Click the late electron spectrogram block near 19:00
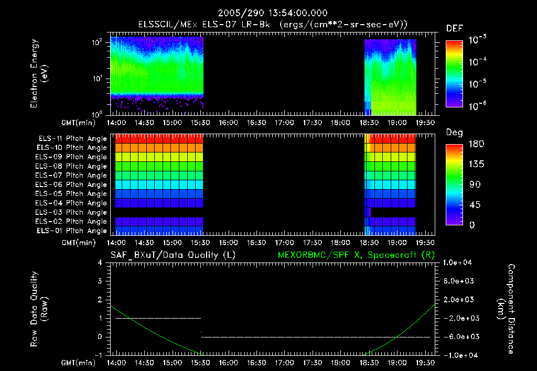537x371 pixels. 390,77
